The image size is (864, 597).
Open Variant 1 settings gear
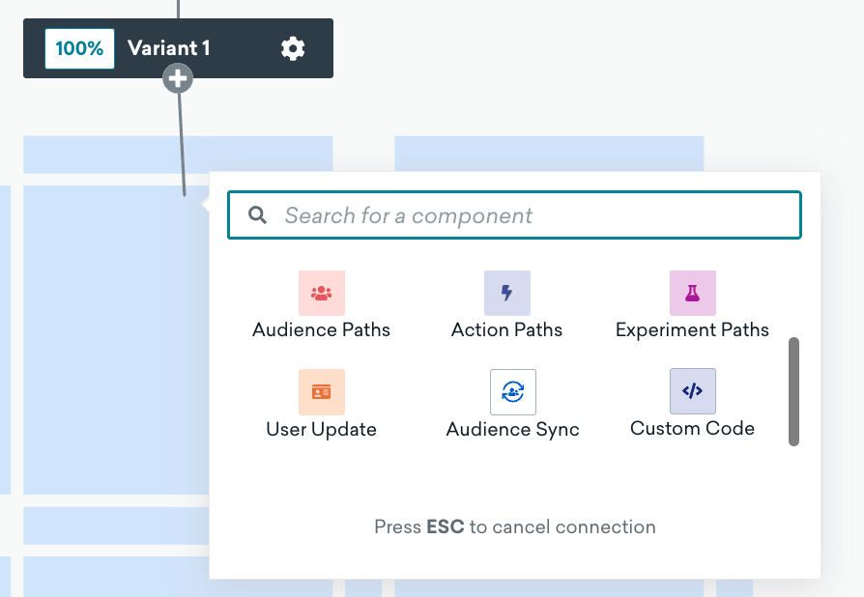pos(293,48)
